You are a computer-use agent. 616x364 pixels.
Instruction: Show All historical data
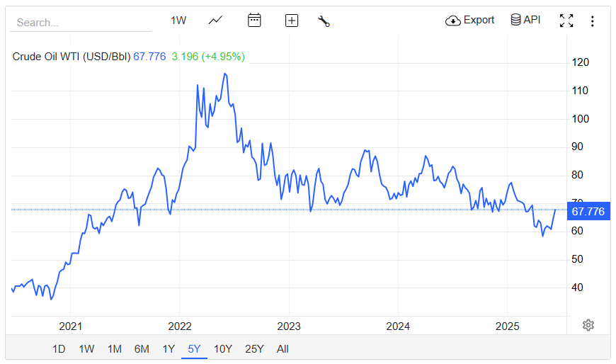pos(283,348)
